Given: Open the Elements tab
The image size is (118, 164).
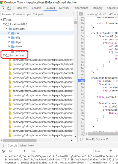Looking at the screenshot, I should coord(22,8).
